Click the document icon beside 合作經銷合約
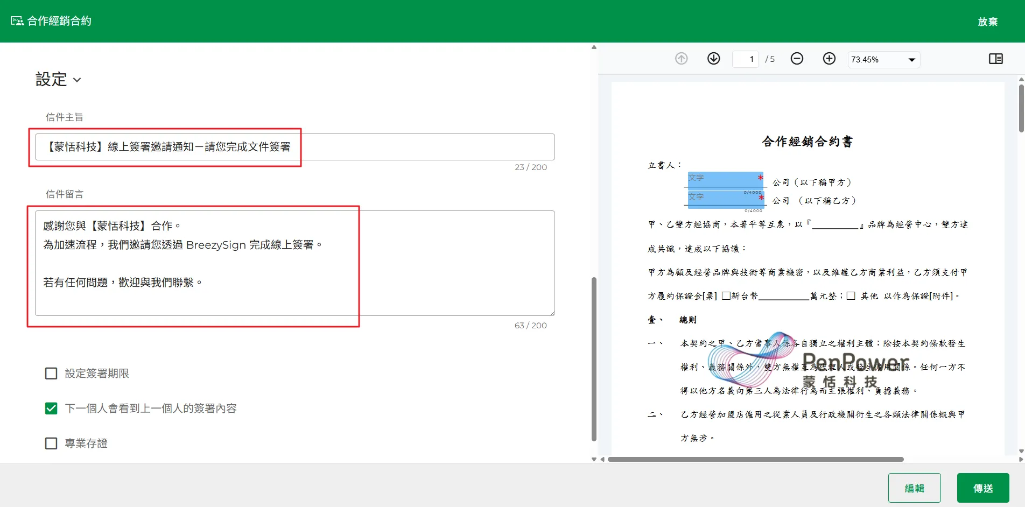1025x507 pixels. pos(17,21)
